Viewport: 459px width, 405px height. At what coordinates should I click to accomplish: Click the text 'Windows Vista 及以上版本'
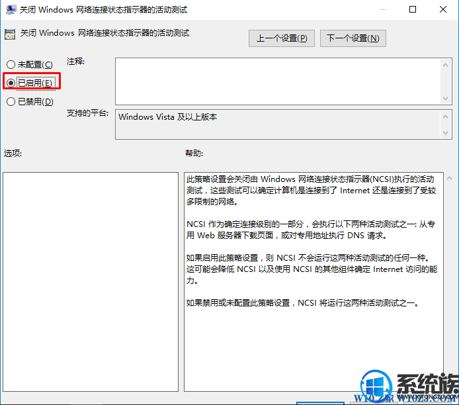(168, 117)
